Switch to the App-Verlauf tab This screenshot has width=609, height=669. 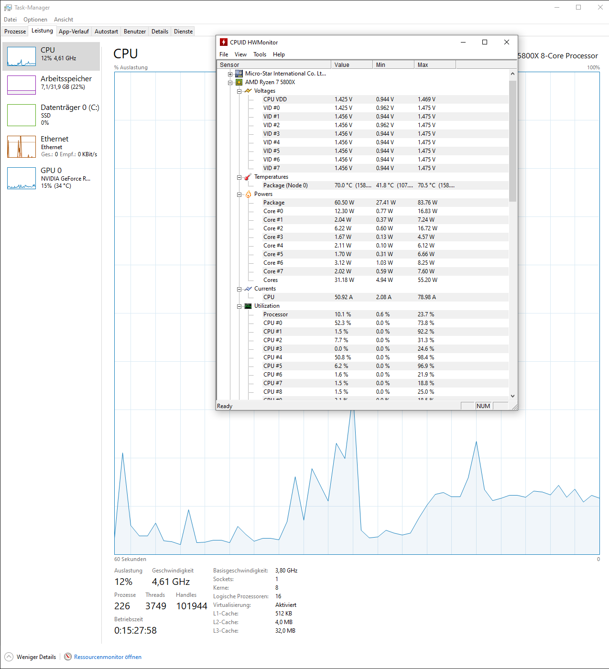(x=74, y=32)
